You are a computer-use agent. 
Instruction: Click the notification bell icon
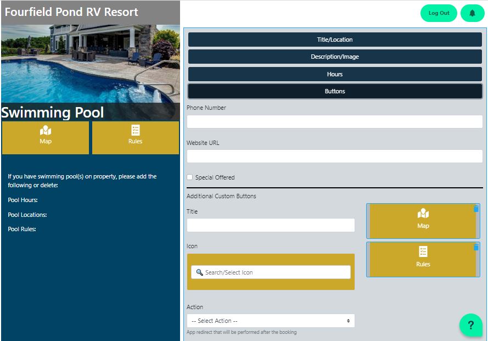[472, 13]
